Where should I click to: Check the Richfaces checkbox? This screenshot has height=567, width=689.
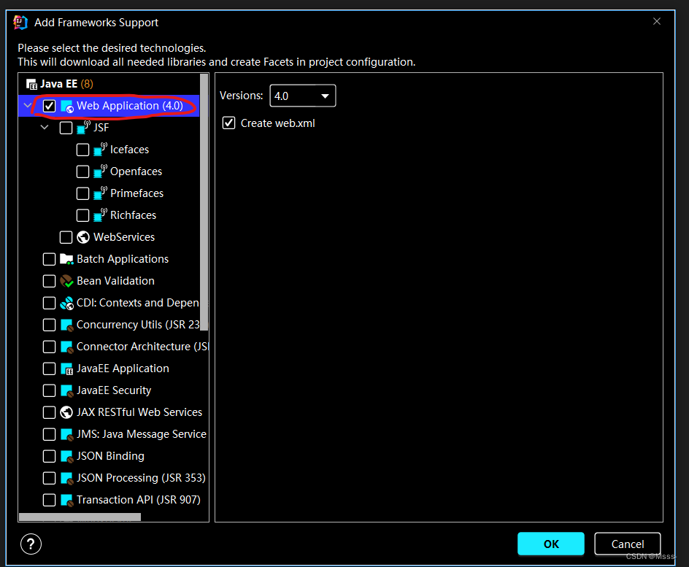[82, 216]
